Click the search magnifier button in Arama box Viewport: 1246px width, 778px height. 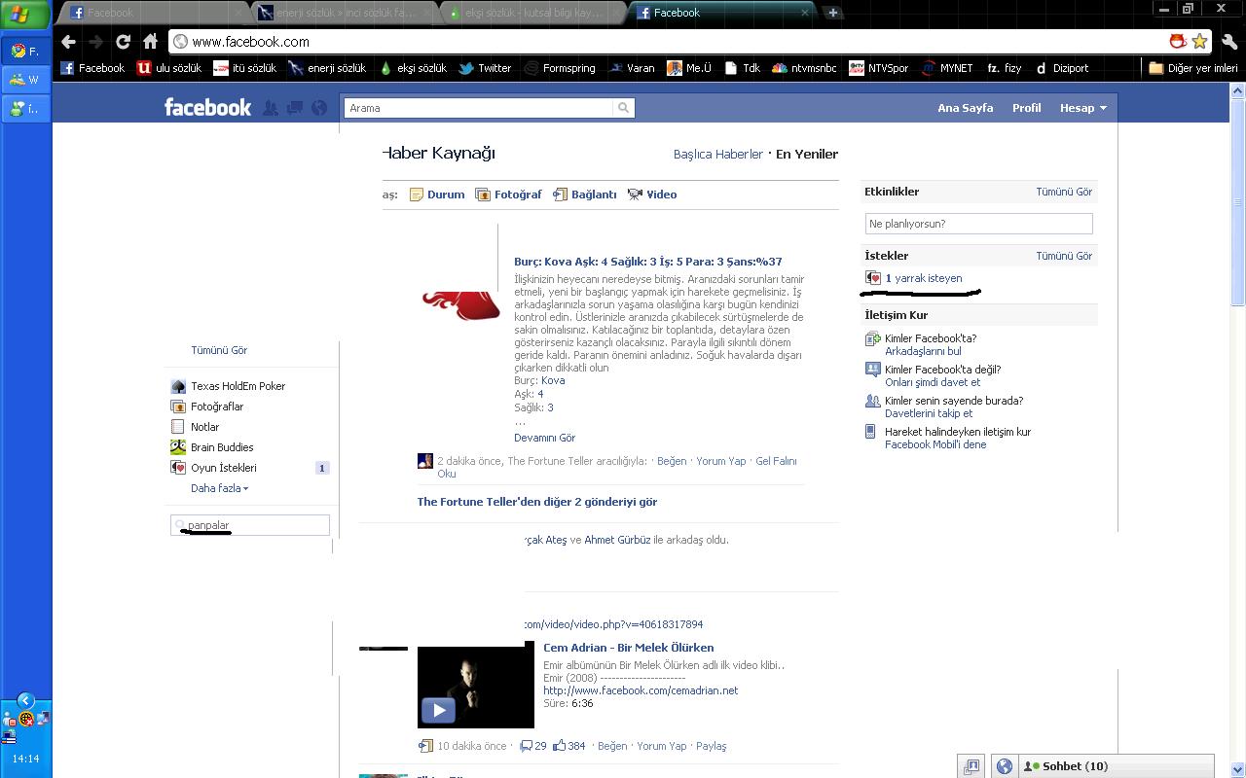[624, 108]
